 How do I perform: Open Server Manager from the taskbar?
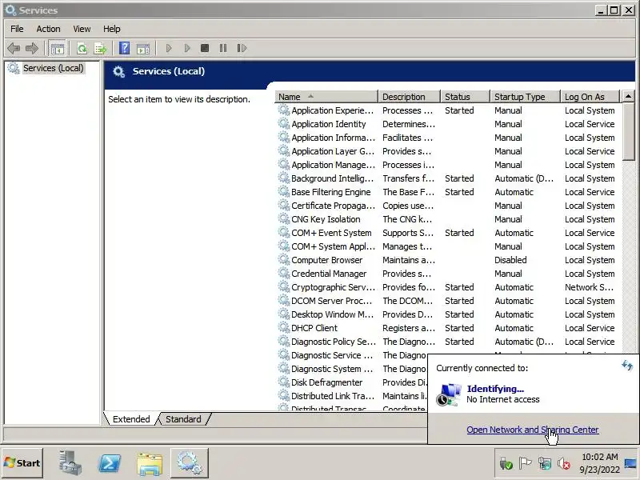pyautogui.click(x=70, y=463)
